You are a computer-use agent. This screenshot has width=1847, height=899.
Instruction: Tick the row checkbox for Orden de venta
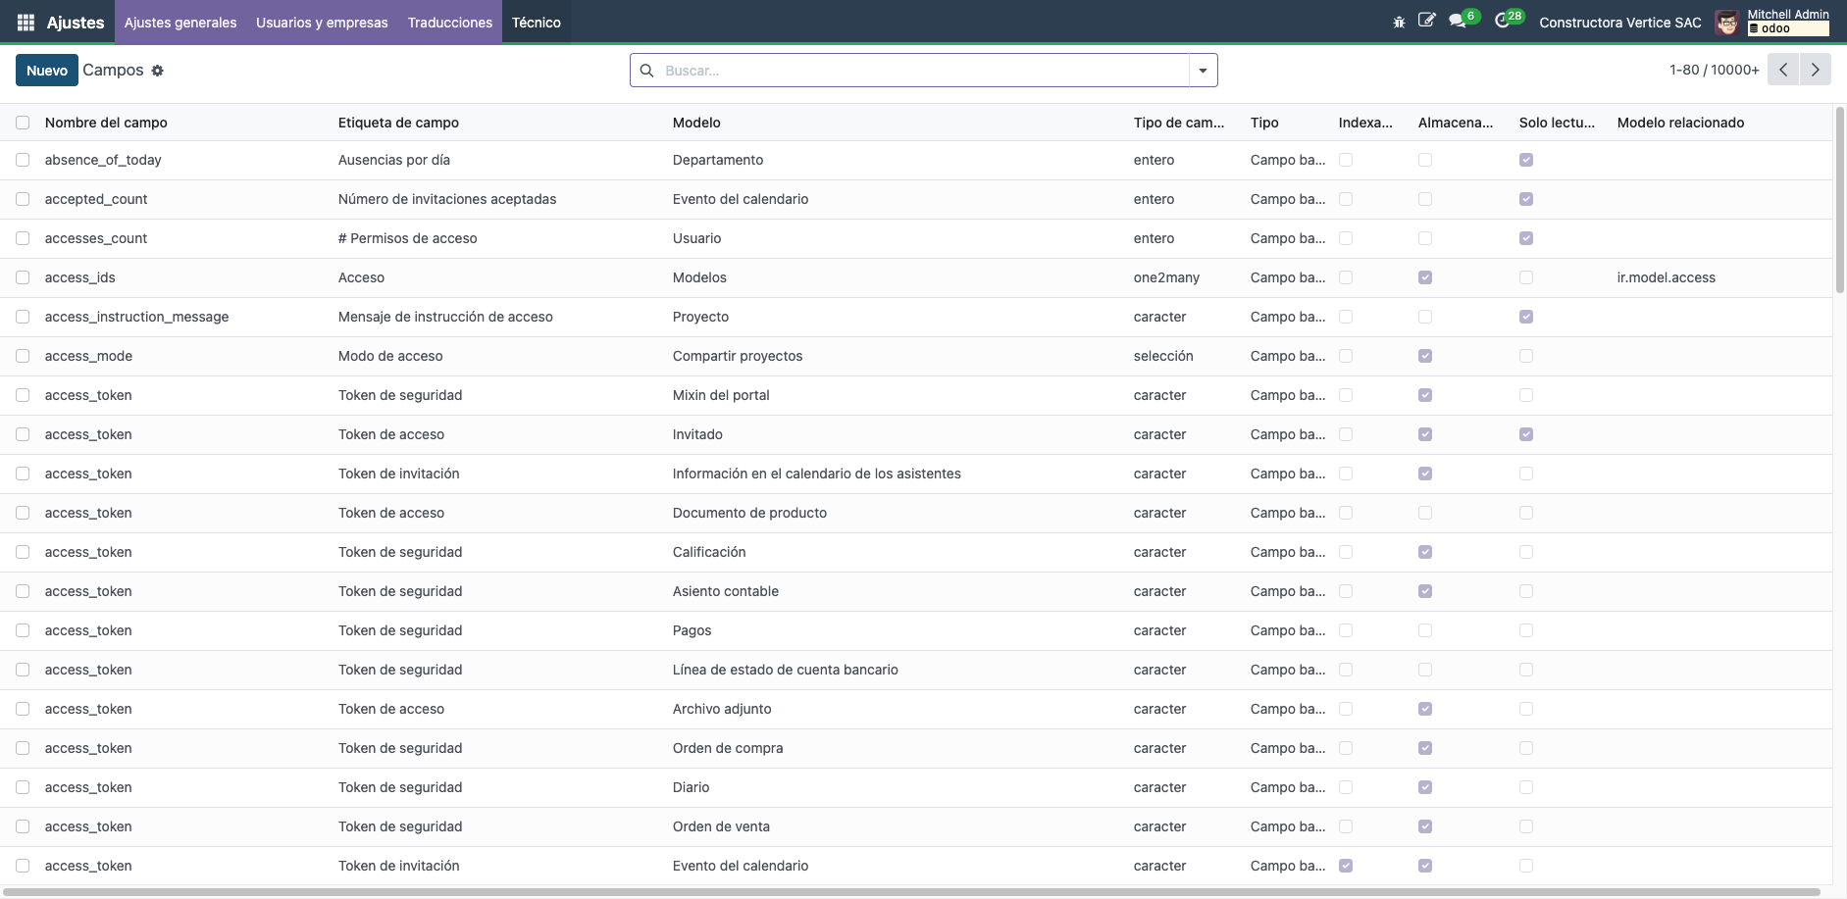click(23, 826)
